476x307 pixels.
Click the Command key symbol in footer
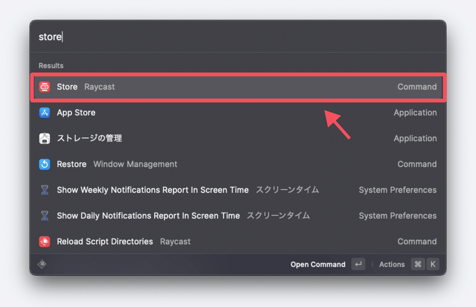coord(418,264)
